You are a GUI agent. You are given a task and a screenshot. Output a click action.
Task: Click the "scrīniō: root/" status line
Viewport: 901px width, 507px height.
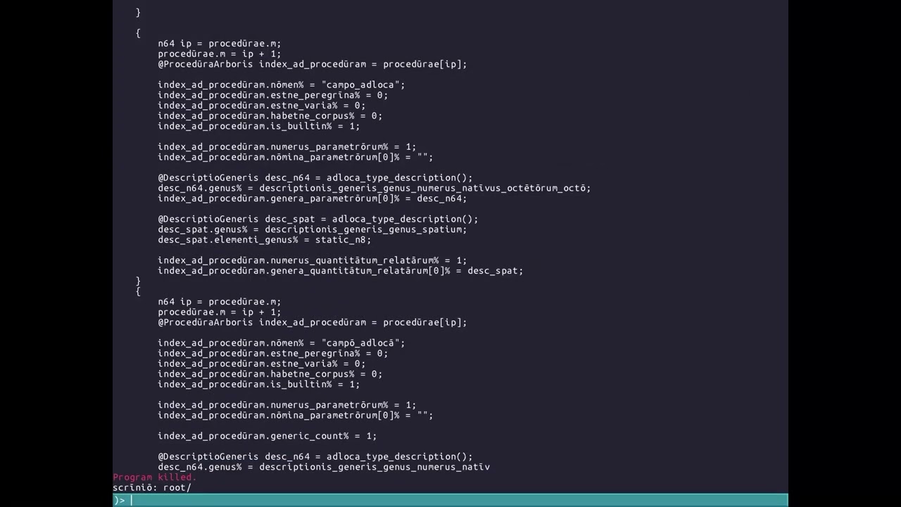click(x=152, y=487)
